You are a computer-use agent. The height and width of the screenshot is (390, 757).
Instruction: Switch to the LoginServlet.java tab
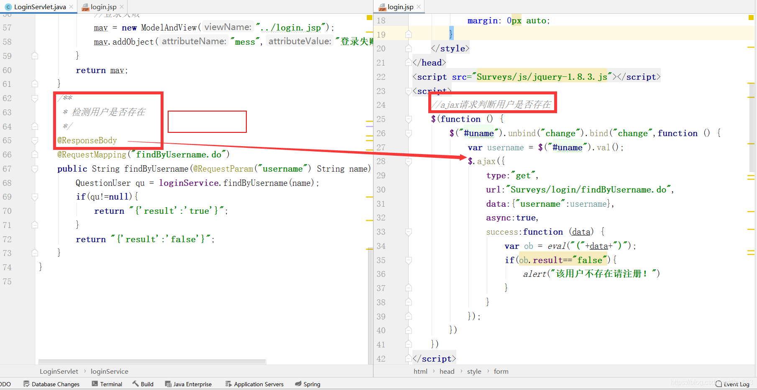40,7
